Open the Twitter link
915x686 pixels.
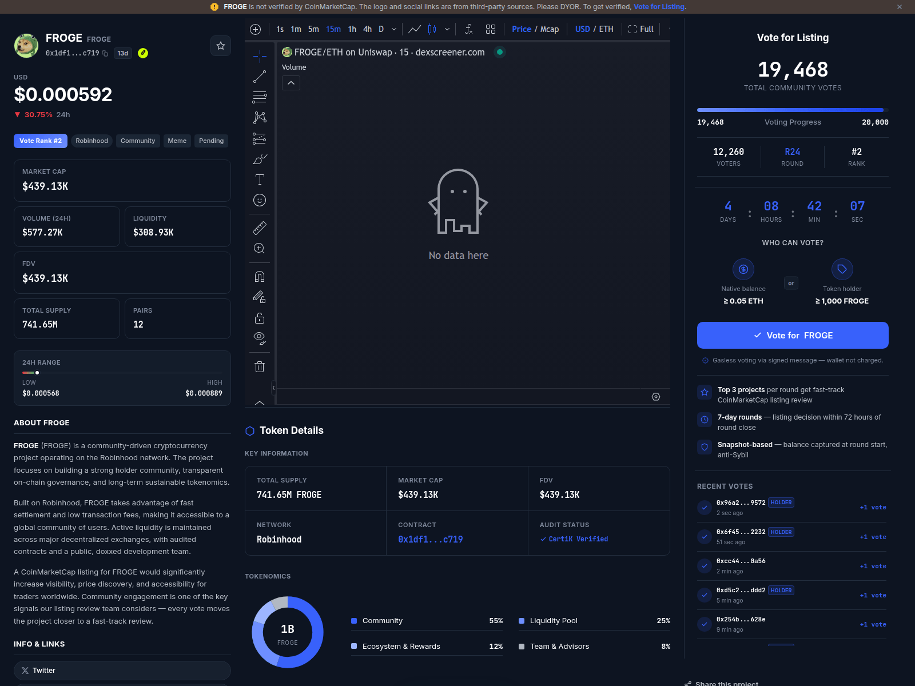click(122, 671)
